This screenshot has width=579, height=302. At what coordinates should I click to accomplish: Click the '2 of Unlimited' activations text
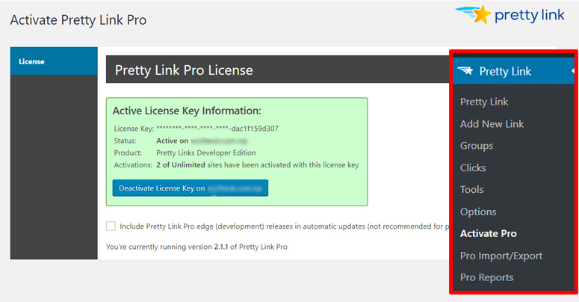coord(181,165)
